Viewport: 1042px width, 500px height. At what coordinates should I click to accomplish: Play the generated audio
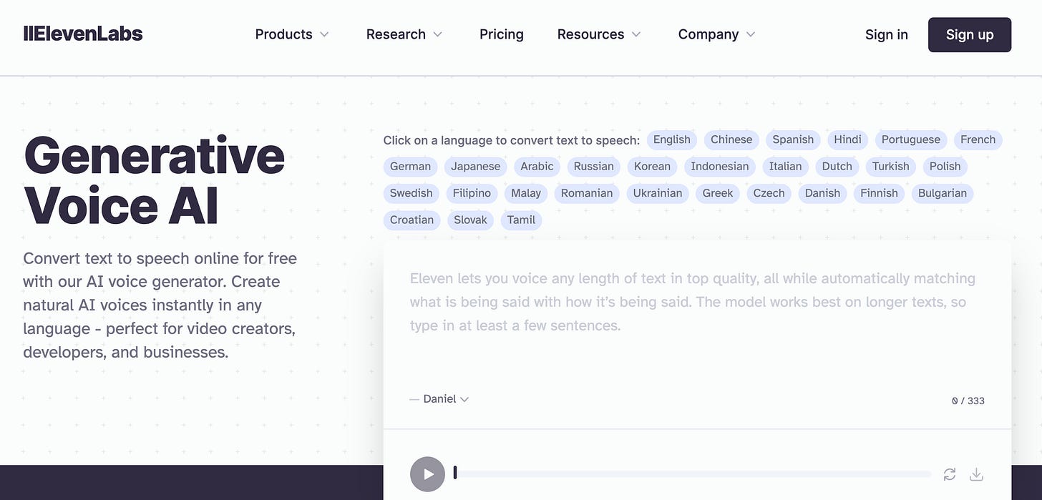pos(427,474)
